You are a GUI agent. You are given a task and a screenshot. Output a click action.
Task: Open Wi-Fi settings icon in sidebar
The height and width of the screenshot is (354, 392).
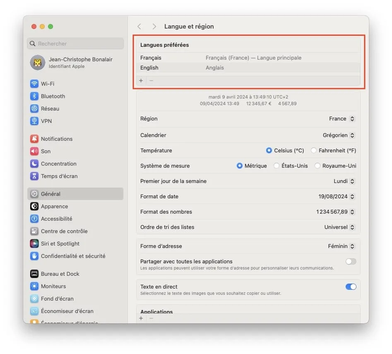click(x=34, y=84)
